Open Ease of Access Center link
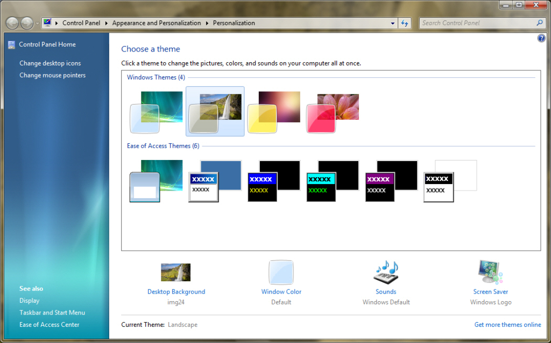 49,325
